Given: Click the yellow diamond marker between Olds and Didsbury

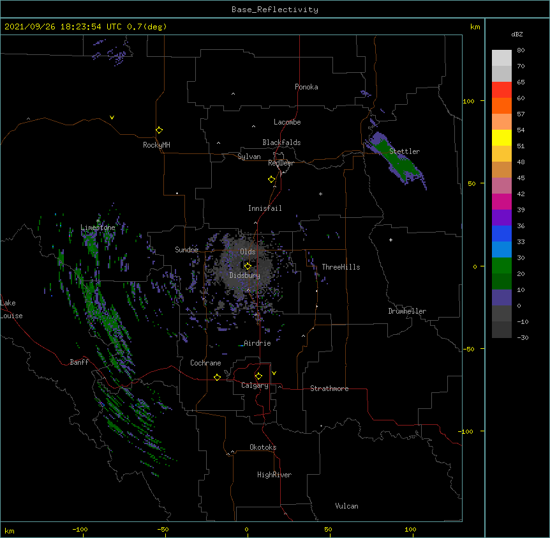Looking at the screenshot, I should [x=248, y=266].
